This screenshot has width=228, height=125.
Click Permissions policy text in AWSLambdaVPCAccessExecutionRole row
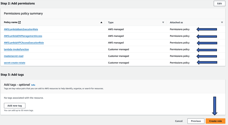tap(180, 43)
